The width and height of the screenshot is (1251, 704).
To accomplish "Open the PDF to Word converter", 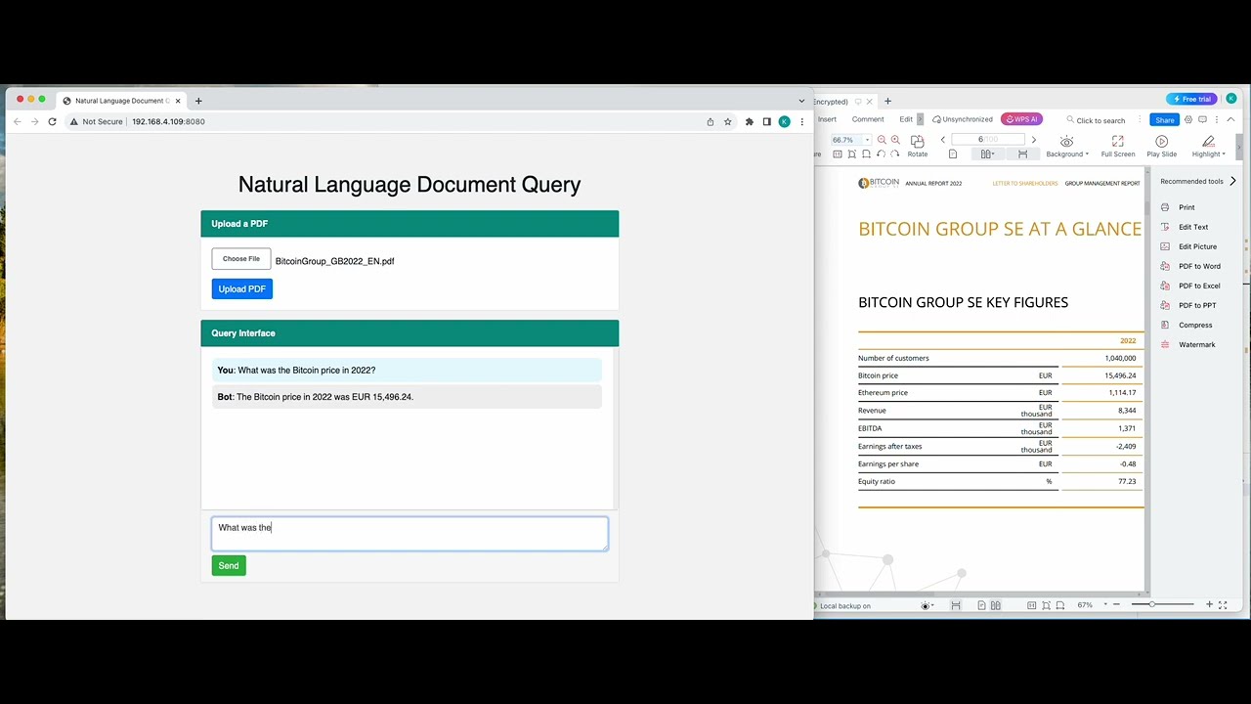I will coord(1199,266).
